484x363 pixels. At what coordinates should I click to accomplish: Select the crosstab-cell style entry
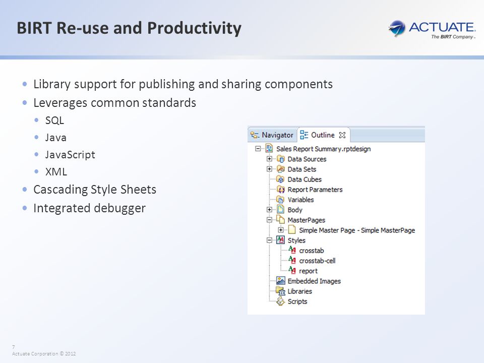[x=317, y=261]
